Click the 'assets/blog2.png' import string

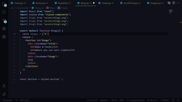pos(55,21)
